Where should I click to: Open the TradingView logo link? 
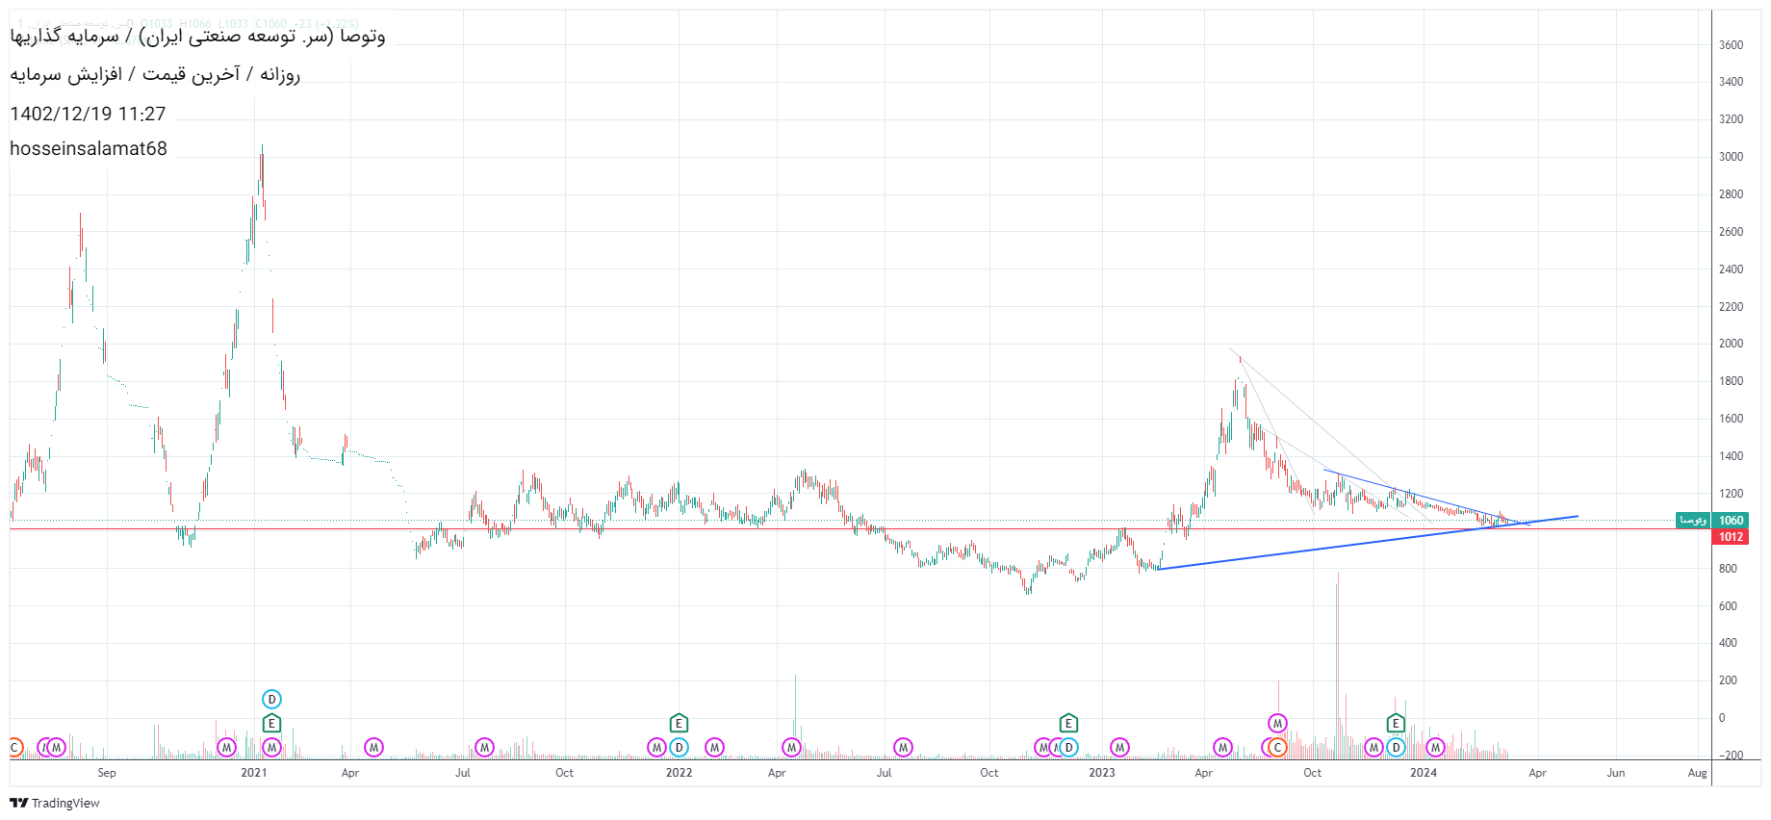[55, 803]
